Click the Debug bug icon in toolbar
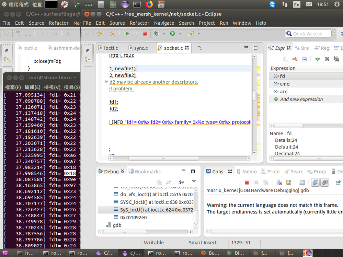Image resolution: width=343 pixels, height=257 pixels. [x=157, y=34]
